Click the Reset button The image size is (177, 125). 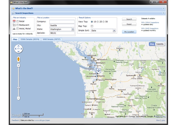(x=129, y=24)
